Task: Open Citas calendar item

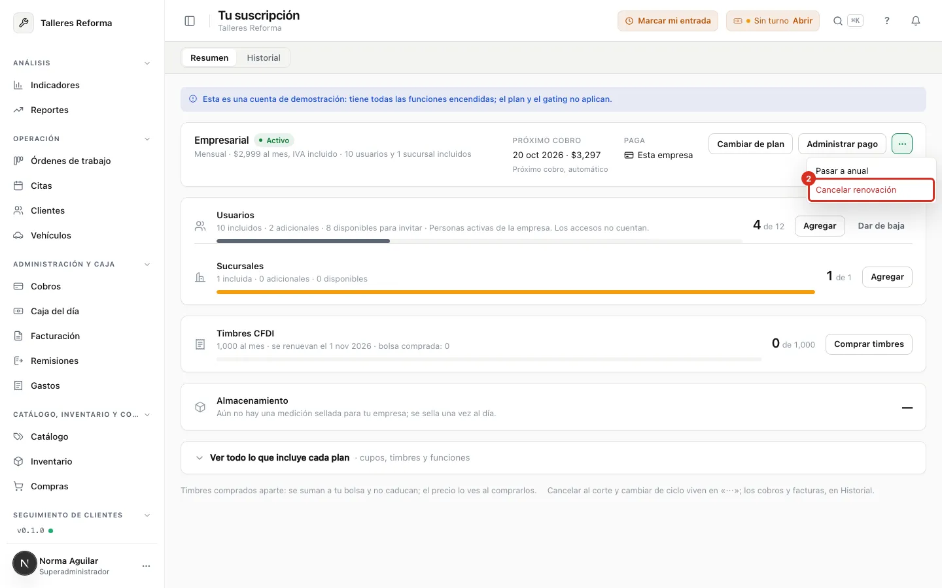Action: (x=82, y=186)
